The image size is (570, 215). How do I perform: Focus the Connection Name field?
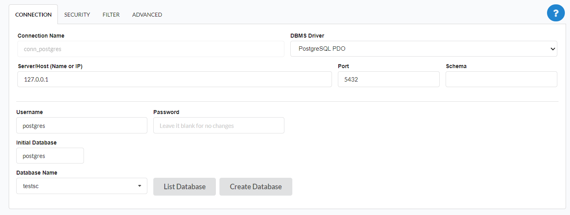pos(151,49)
